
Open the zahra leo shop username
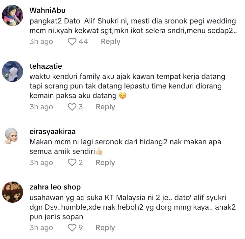click(55, 187)
